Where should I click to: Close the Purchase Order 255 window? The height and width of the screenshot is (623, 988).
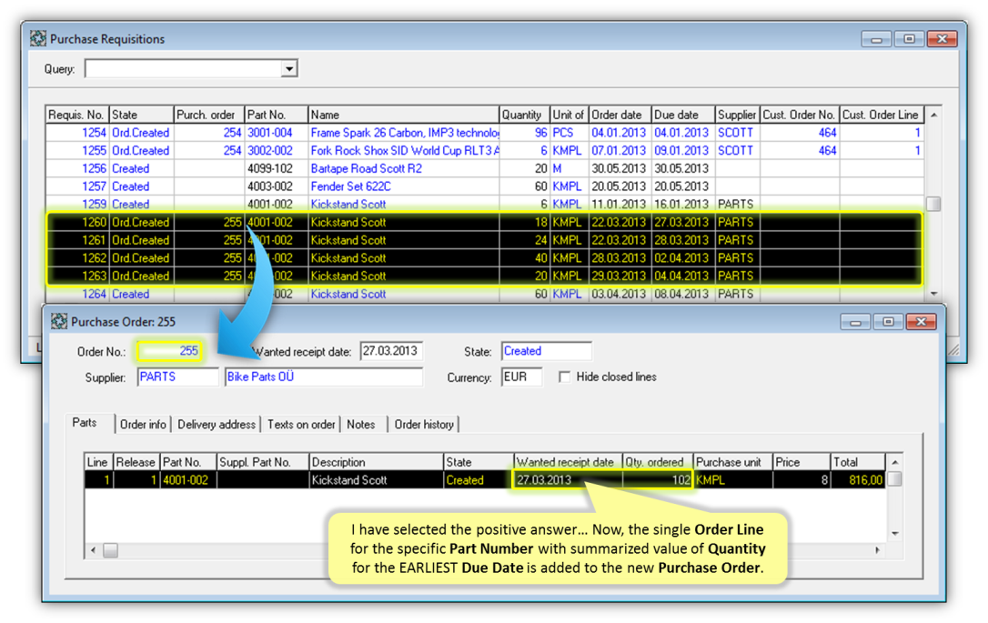pyautogui.click(x=921, y=322)
